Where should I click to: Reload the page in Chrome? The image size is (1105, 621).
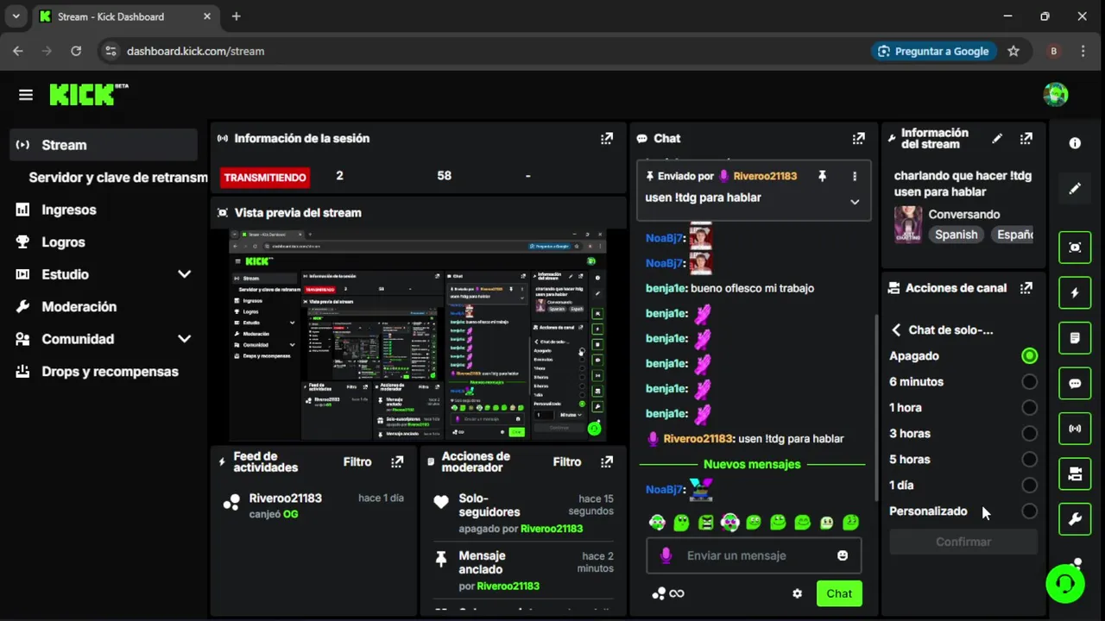tap(76, 51)
